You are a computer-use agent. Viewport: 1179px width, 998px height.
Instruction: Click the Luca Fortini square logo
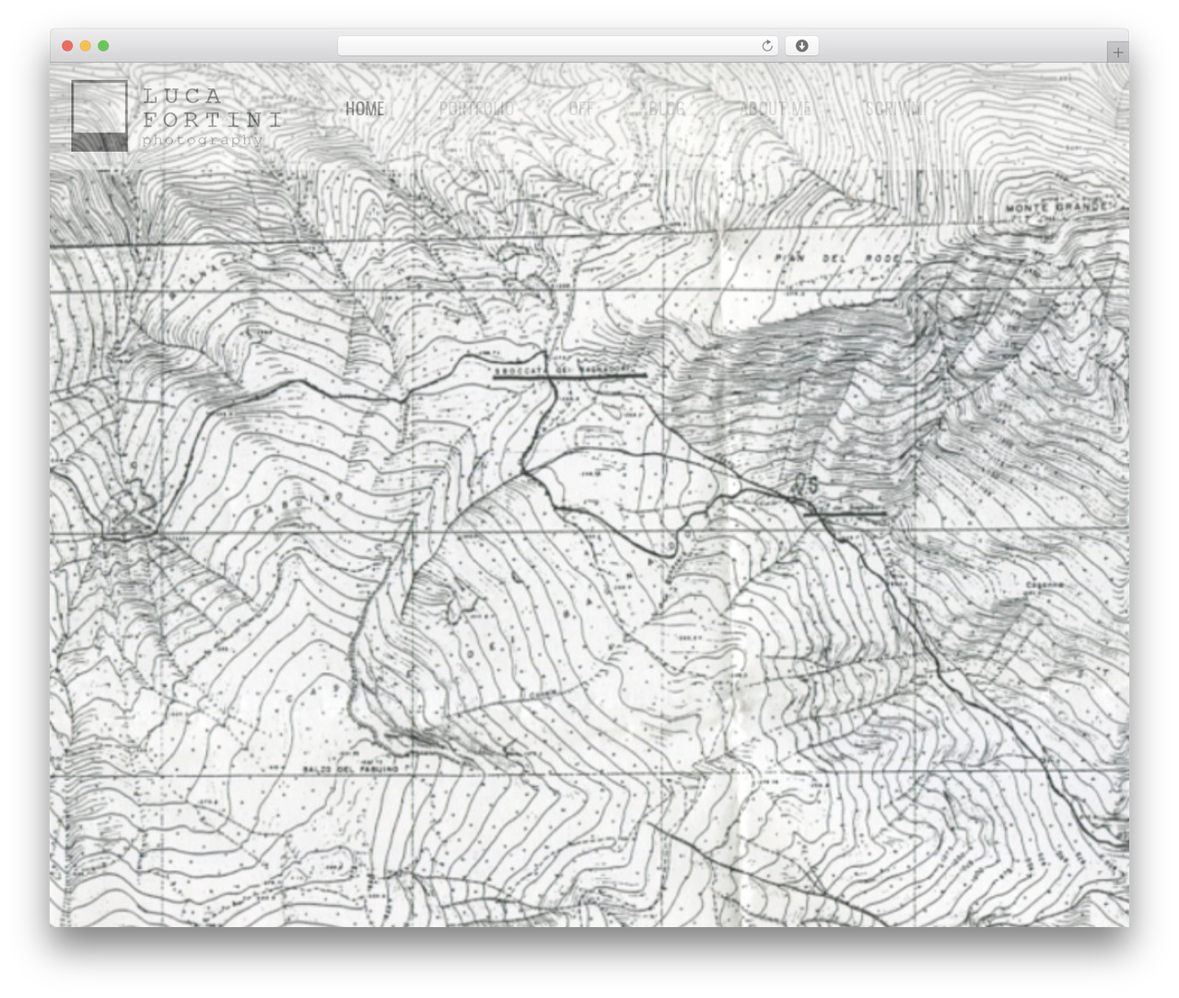click(99, 116)
